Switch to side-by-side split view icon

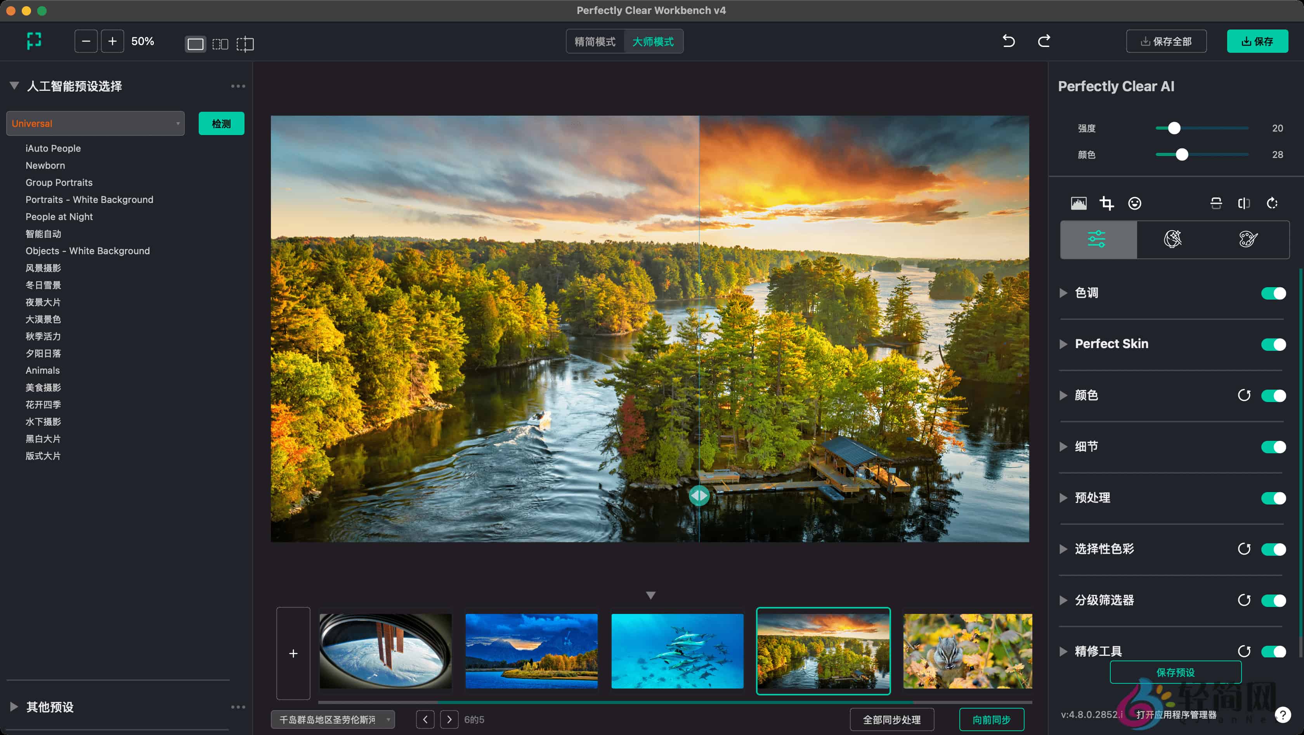tap(220, 44)
